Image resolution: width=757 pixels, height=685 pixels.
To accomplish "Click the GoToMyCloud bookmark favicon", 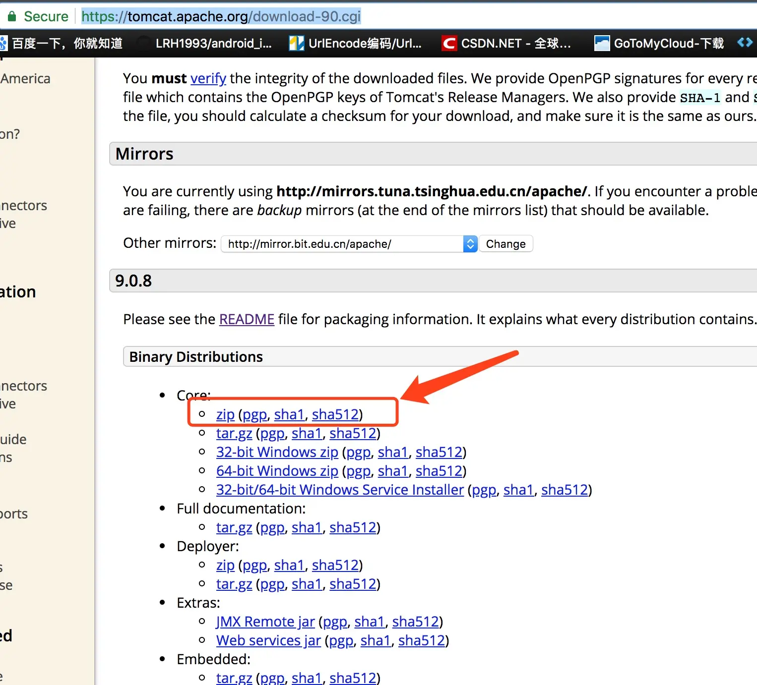I will click(602, 44).
